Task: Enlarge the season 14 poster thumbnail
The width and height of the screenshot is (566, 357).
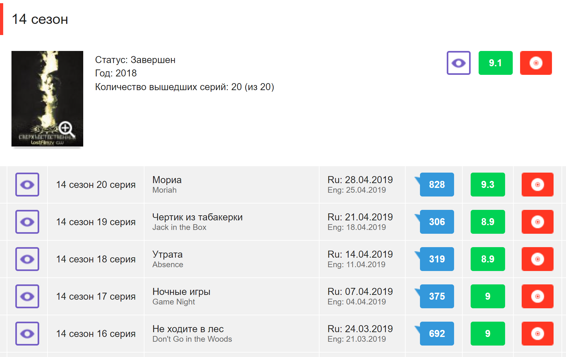Action: 47,98
